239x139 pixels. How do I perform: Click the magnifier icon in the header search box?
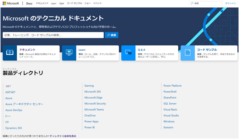(192, 3)
